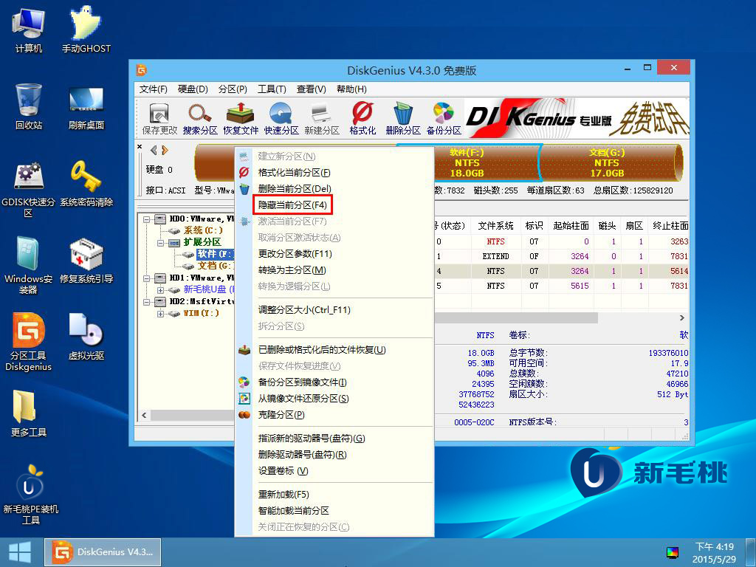Collapse the HD2:MsftVirtu tree node

tap(147, 302)
